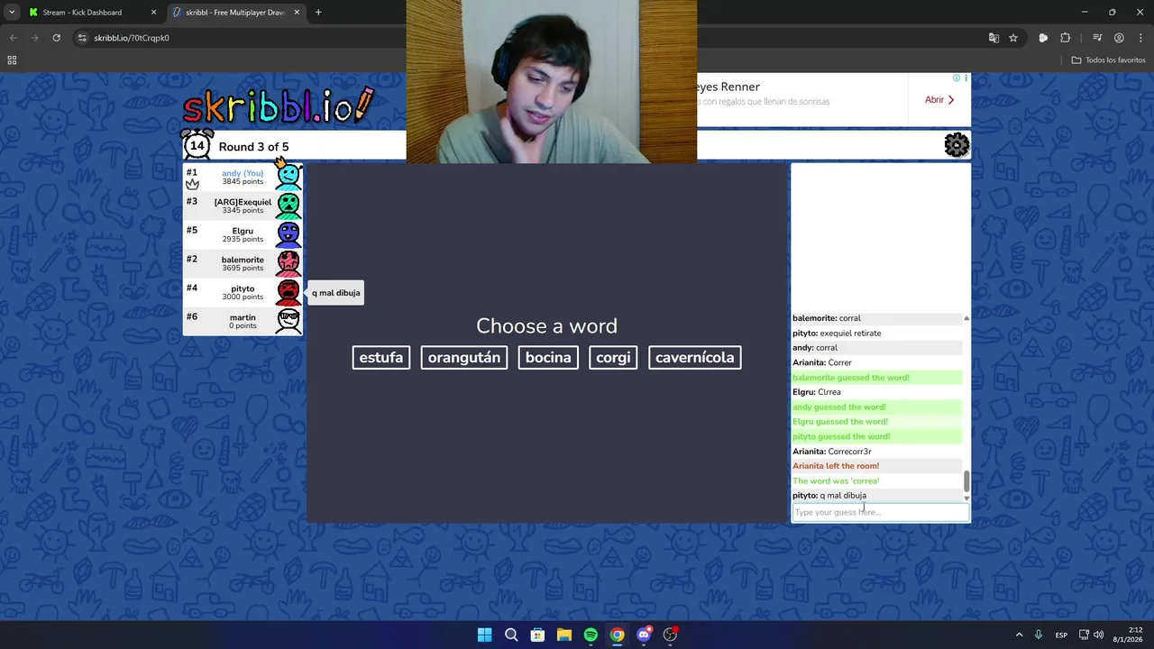Switch to Stream - Kick Dashboard tab
The width and height of the screenshot is (1154, 649).
(92, 13)
